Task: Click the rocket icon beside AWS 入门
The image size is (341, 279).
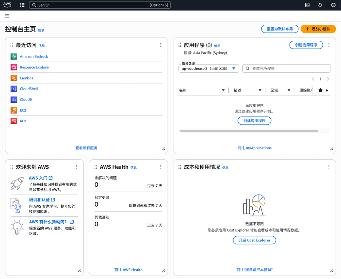Action: [17, 183]
